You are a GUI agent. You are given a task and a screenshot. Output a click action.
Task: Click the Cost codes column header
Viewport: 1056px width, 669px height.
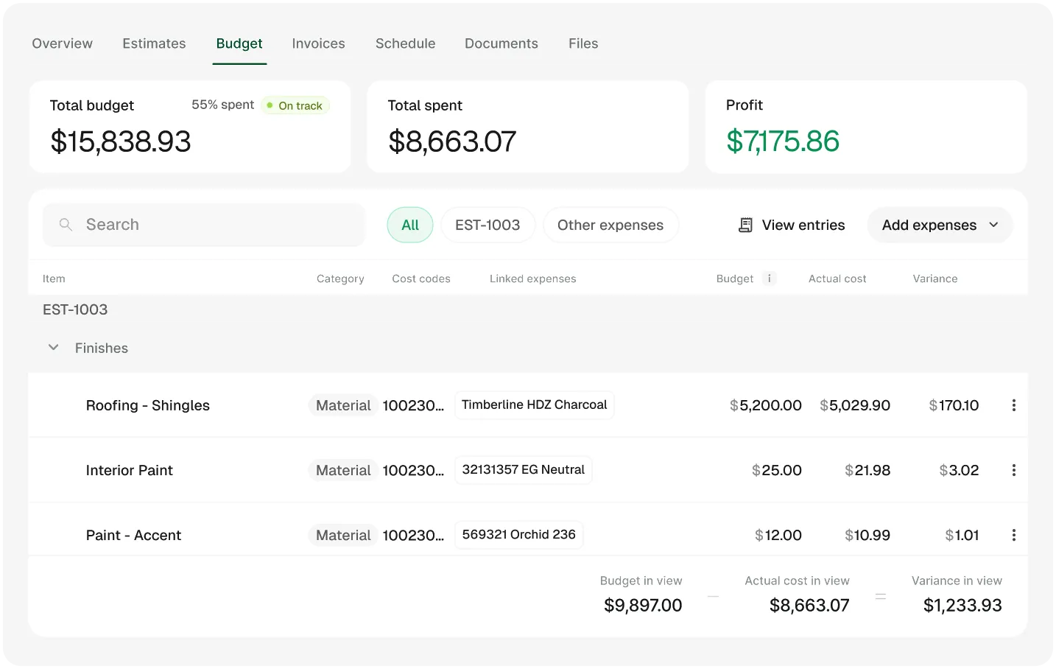coord(421,279)
